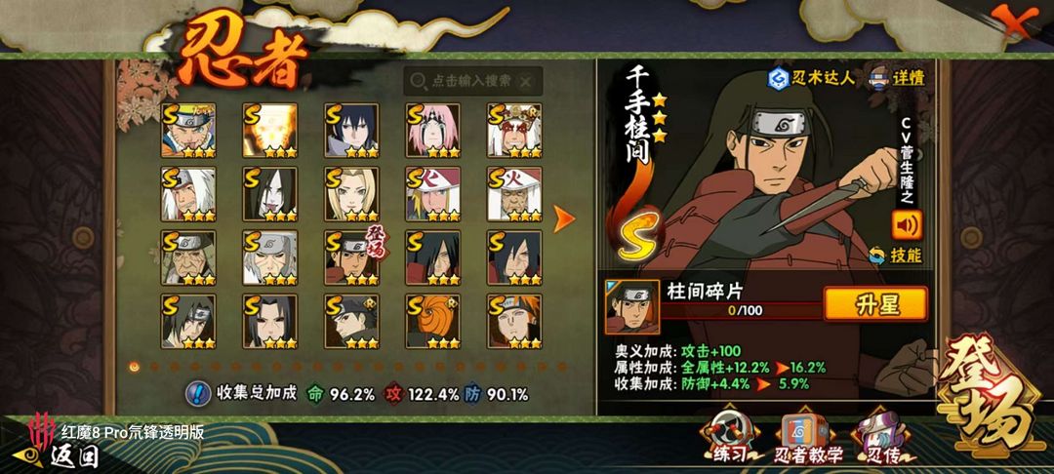Viewport: 1054px width, 474px height.
Task: Open the 柱间碎片 fragment portrait
Action: pyautogui.click(x=631, y=307)
